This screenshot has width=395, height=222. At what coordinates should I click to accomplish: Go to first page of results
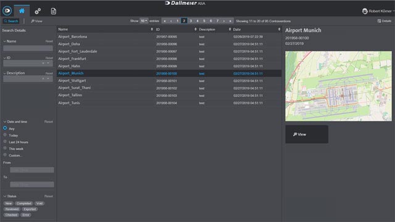[x=165, y=21]
